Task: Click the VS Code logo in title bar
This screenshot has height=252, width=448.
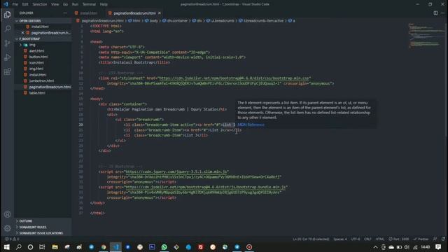Action: (x=6, y=4)
